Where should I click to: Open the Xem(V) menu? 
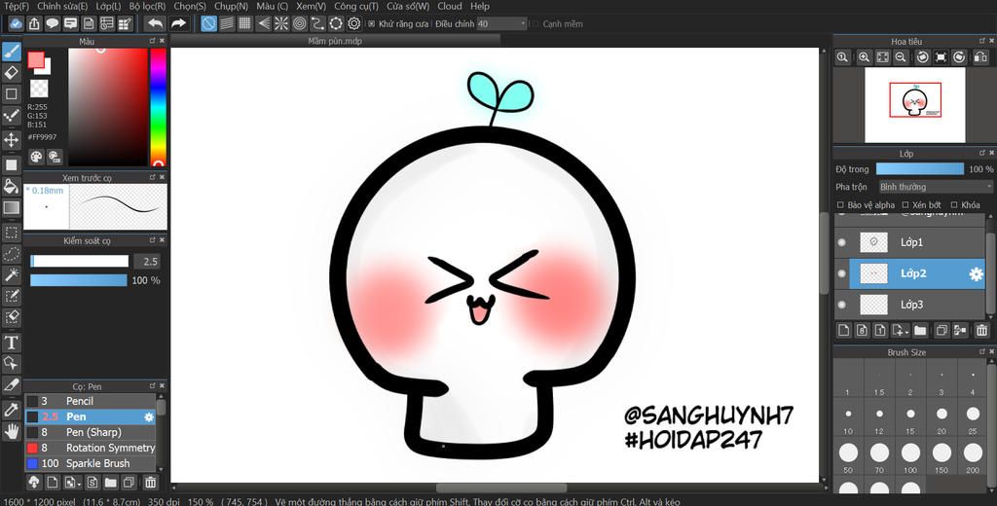point(311,7)
